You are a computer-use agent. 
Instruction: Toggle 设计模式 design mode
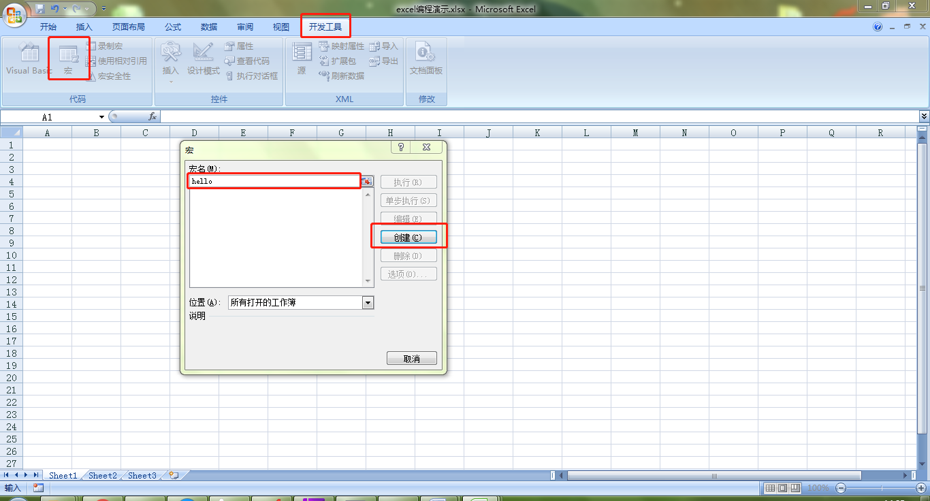click(x=204, y=59)
